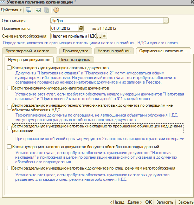The image size is (194, 205).
Task: Click the Схема налогообложения: label
Action: pyautogui.click(x=25, y=36)
